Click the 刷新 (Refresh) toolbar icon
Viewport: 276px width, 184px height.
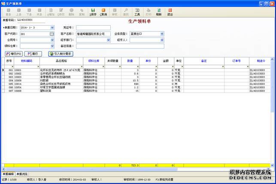(x=159, y=12)
